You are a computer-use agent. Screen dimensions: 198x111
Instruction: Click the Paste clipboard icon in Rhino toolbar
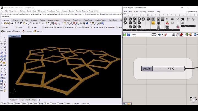click(x=24, y=23)
